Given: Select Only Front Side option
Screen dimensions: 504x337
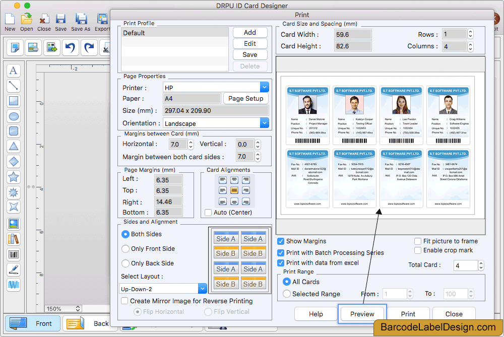Looking at the screenshot, I should [125, 249].
